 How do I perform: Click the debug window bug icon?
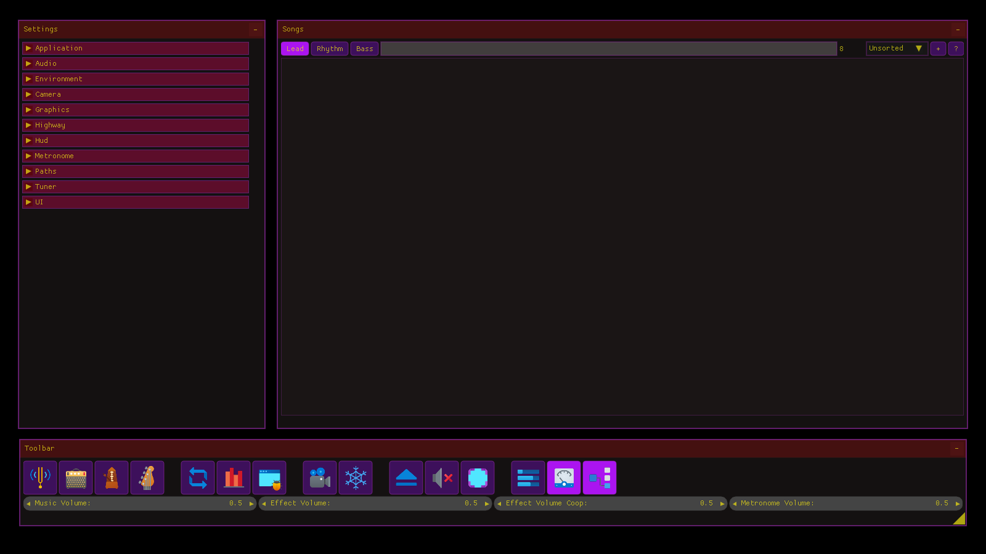point(269,478)
